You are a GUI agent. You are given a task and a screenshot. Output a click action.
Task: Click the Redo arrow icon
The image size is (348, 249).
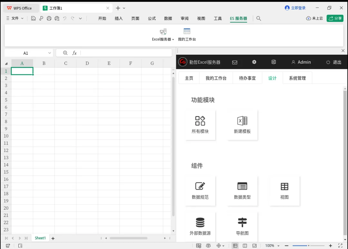coord(72,18)
